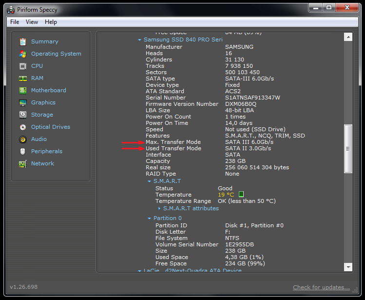Open the View menu
This screenshot has height=300, width=365.
[32, 22]
